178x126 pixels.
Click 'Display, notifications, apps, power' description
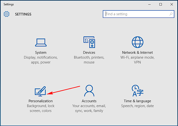(41, 60)
